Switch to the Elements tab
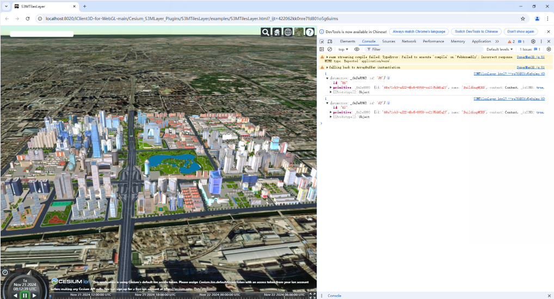The width and height of the screenshot is (554, 299). [348, 41]
